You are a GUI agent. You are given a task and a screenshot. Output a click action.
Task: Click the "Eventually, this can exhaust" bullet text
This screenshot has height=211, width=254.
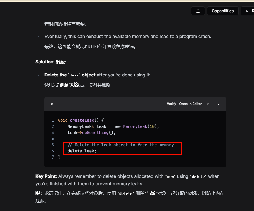[128, 36]
